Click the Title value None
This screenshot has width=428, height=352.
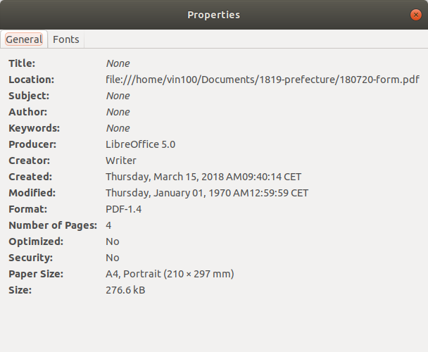coord(118,63)
